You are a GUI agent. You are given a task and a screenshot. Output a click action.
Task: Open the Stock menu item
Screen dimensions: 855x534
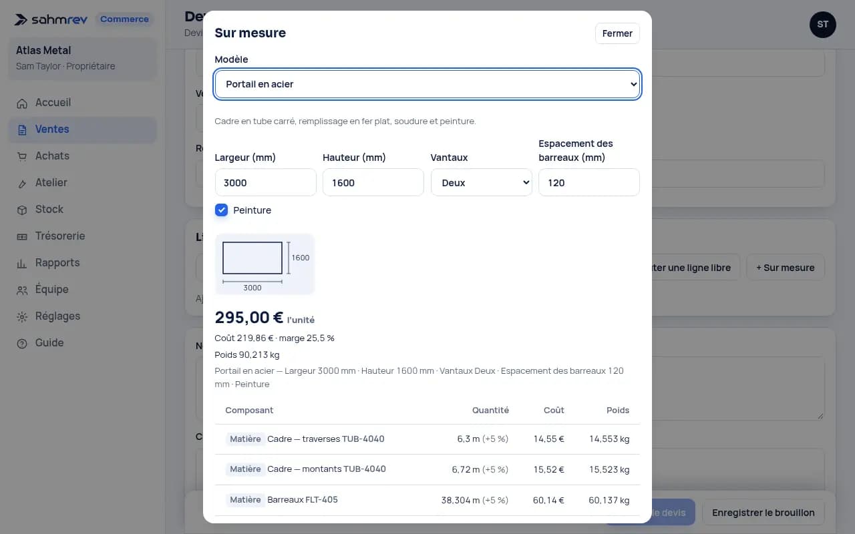(83, 210)
